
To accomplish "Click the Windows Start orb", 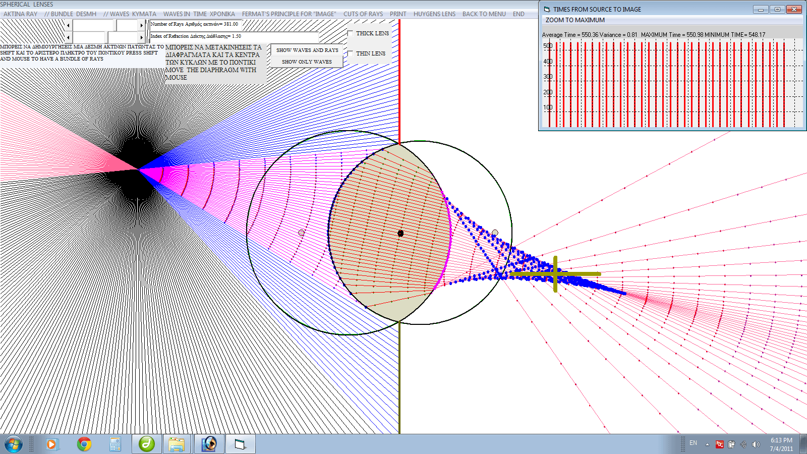I will 14,444.
